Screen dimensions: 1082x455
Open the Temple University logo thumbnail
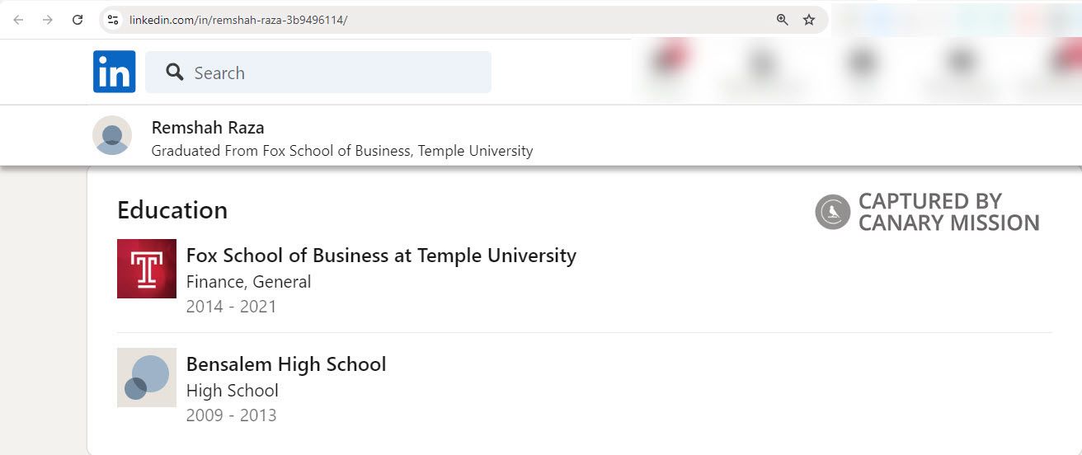point(147,269)
